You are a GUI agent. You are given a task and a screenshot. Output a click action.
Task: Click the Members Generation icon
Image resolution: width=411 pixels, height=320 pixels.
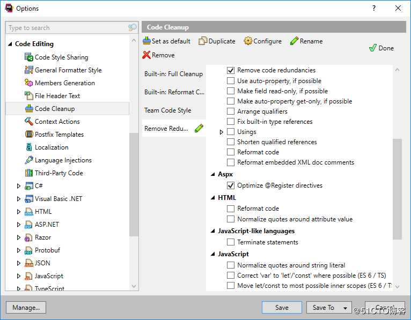tap(28, 83)
